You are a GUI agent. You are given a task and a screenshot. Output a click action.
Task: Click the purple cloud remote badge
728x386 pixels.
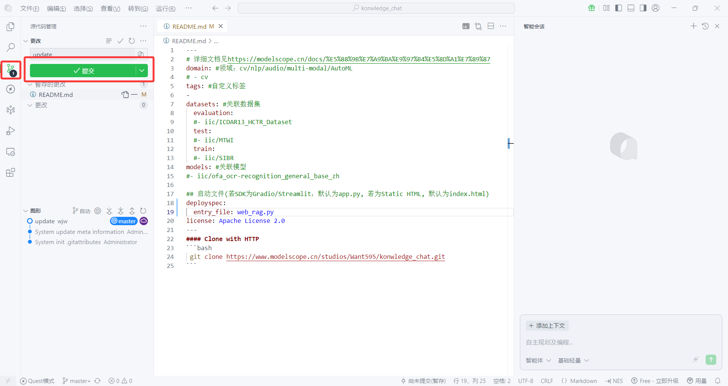pyautogui.click(x=144, y=221)
